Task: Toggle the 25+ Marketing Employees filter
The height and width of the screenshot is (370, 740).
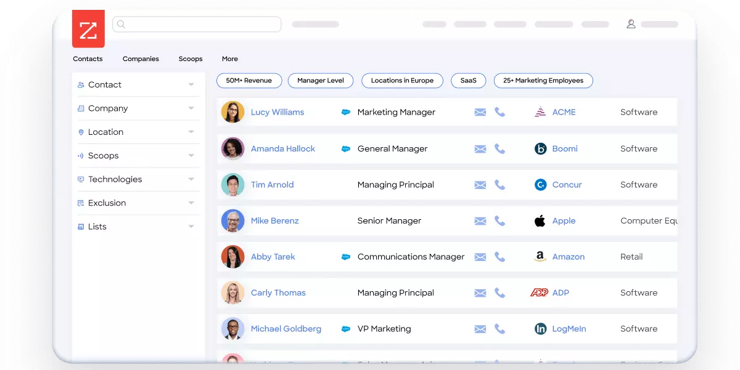Action: (x=543, y=80)
